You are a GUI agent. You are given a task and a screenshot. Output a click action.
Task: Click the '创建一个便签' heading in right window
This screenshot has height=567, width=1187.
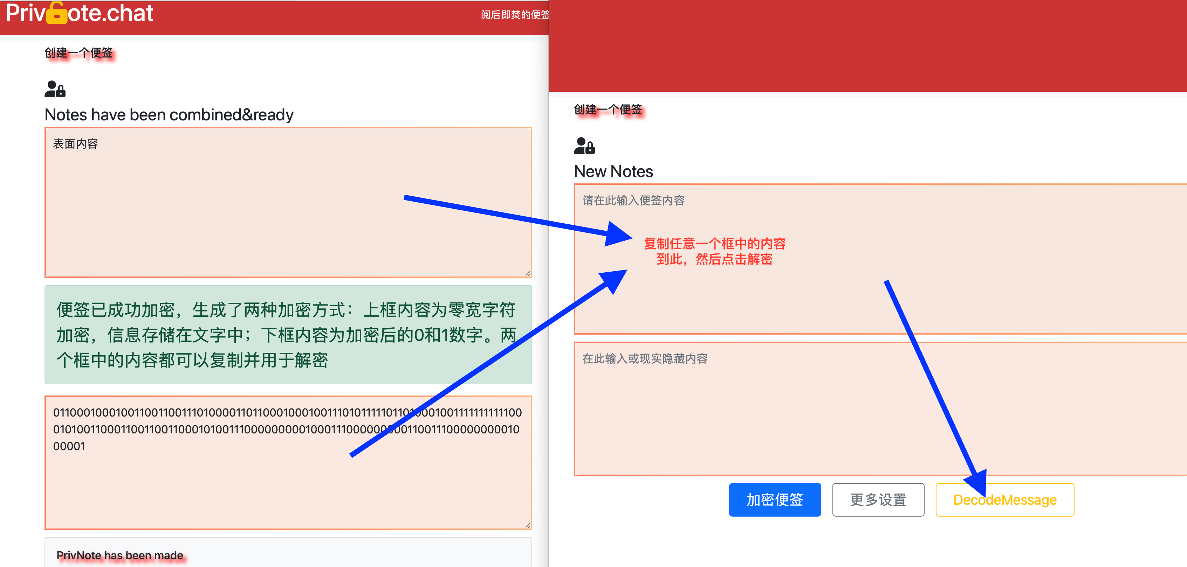tap(608, 110)
